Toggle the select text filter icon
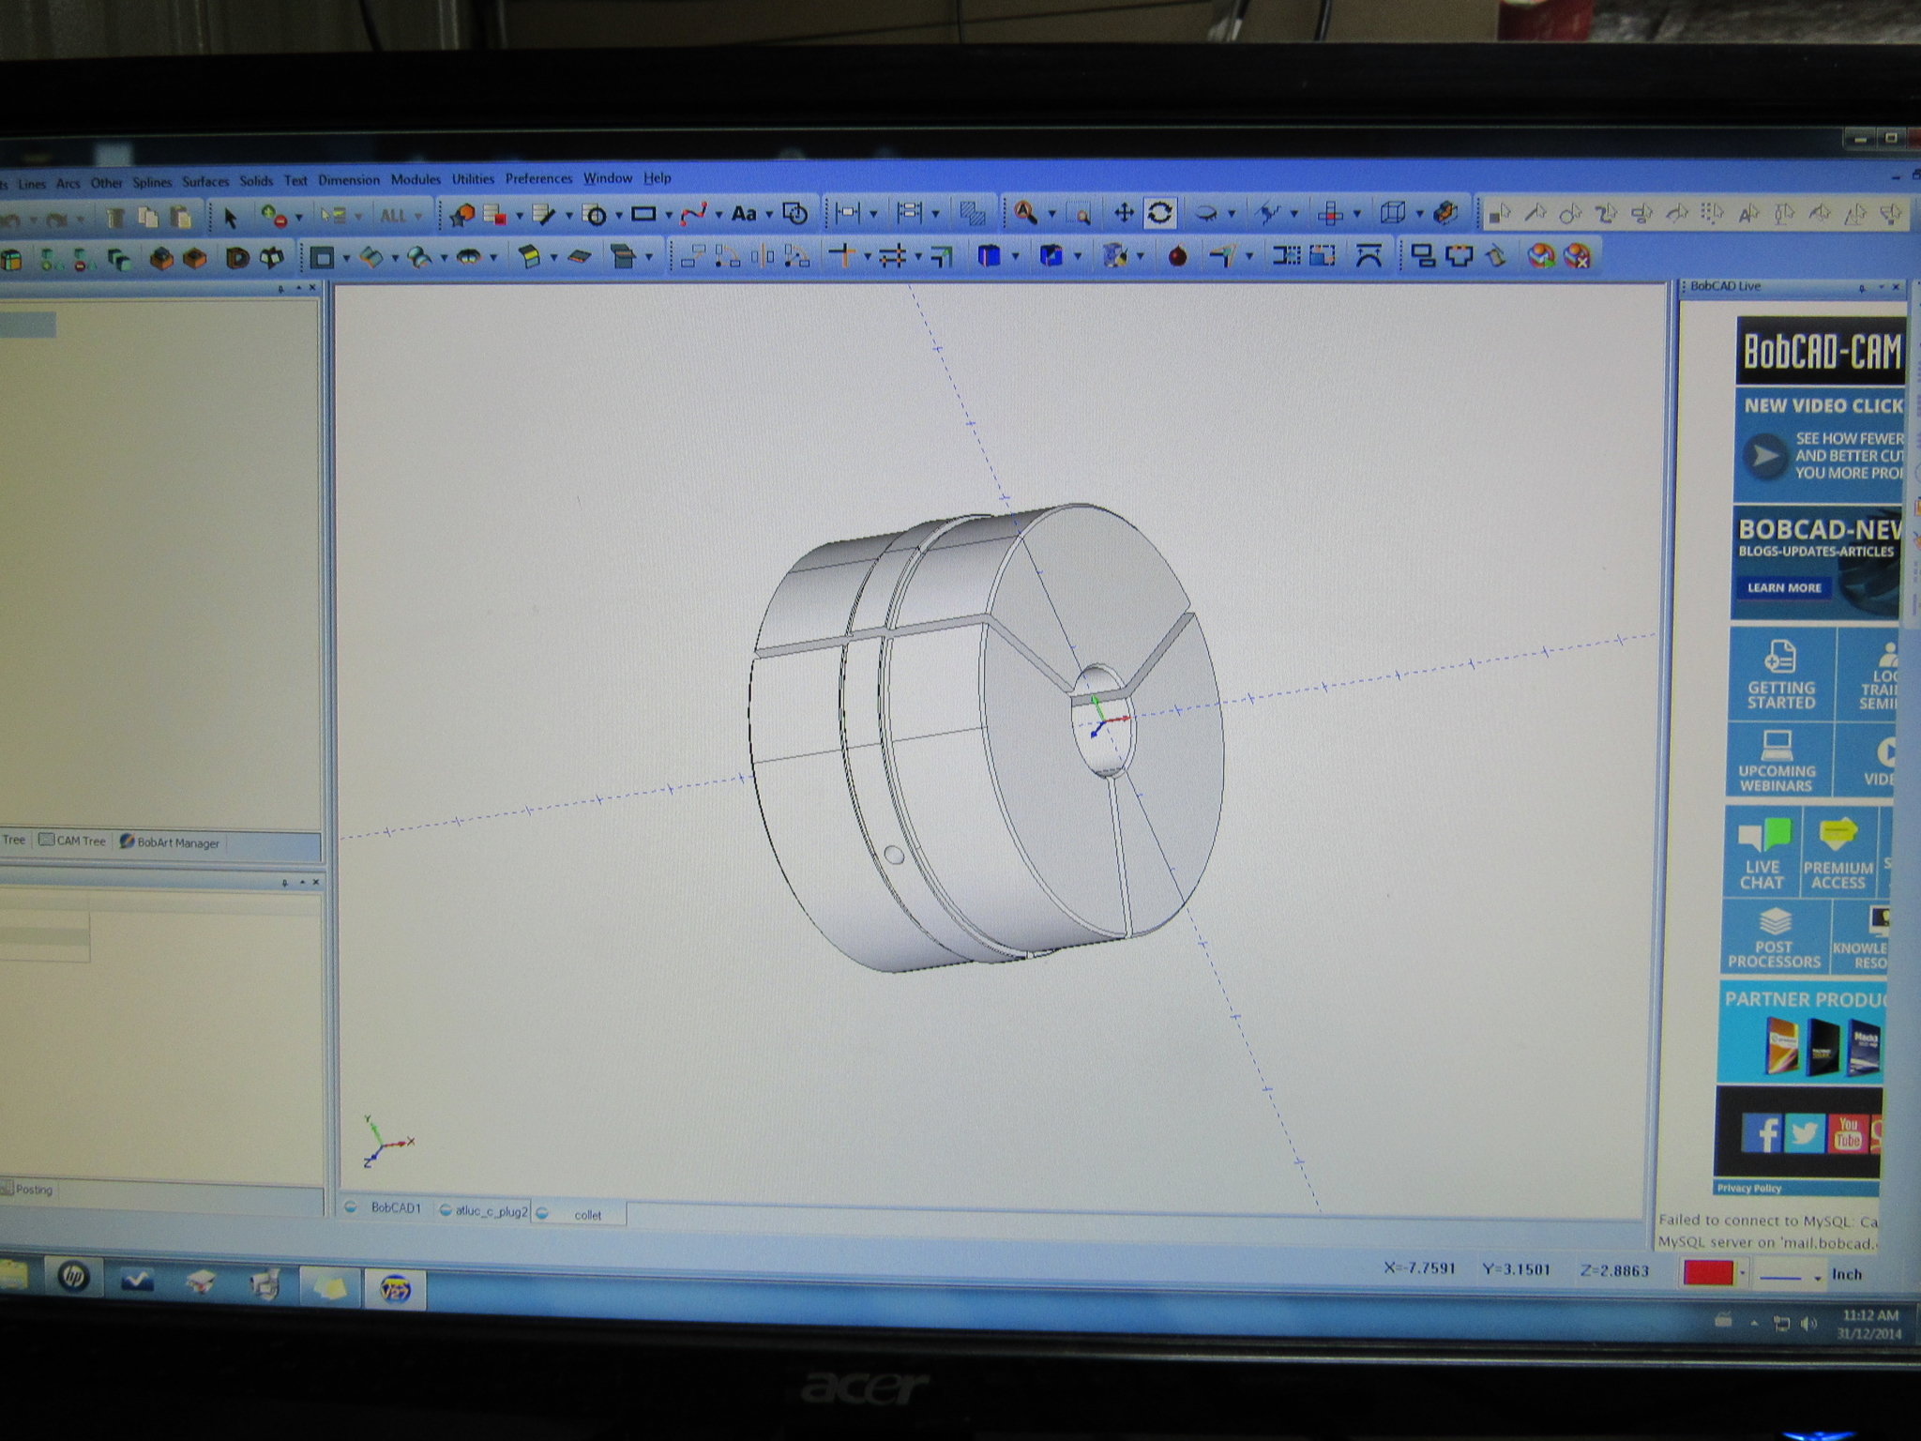 pyautogui.click(x=1748, y=215)
